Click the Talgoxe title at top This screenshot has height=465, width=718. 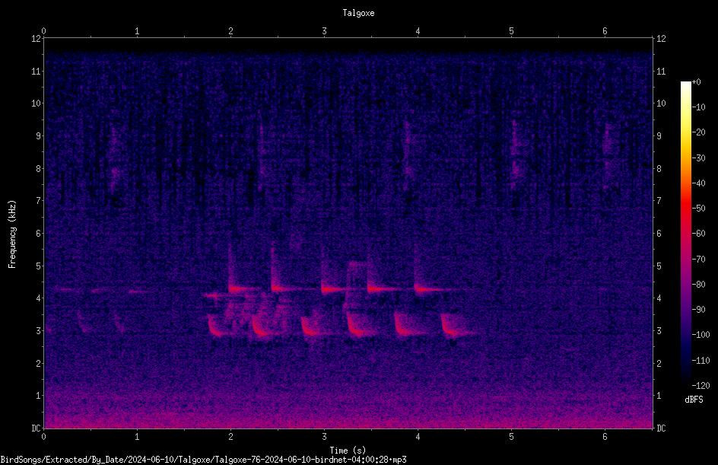point(358,13)
